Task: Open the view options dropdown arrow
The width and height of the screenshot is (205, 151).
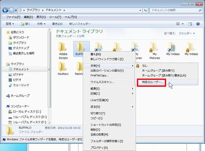Action: point(183,24)
